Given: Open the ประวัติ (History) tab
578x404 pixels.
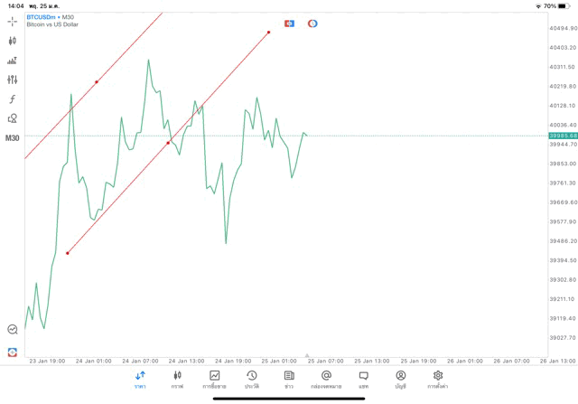Looking at the screenshot, I should [x=252, y=379].
